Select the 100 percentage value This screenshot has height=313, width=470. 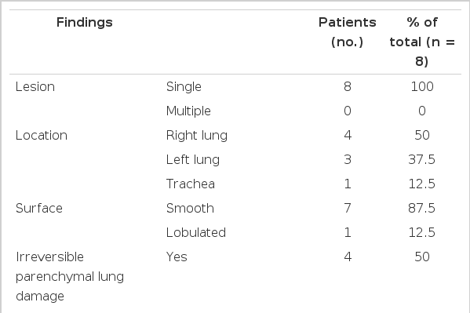coord(422,87)
